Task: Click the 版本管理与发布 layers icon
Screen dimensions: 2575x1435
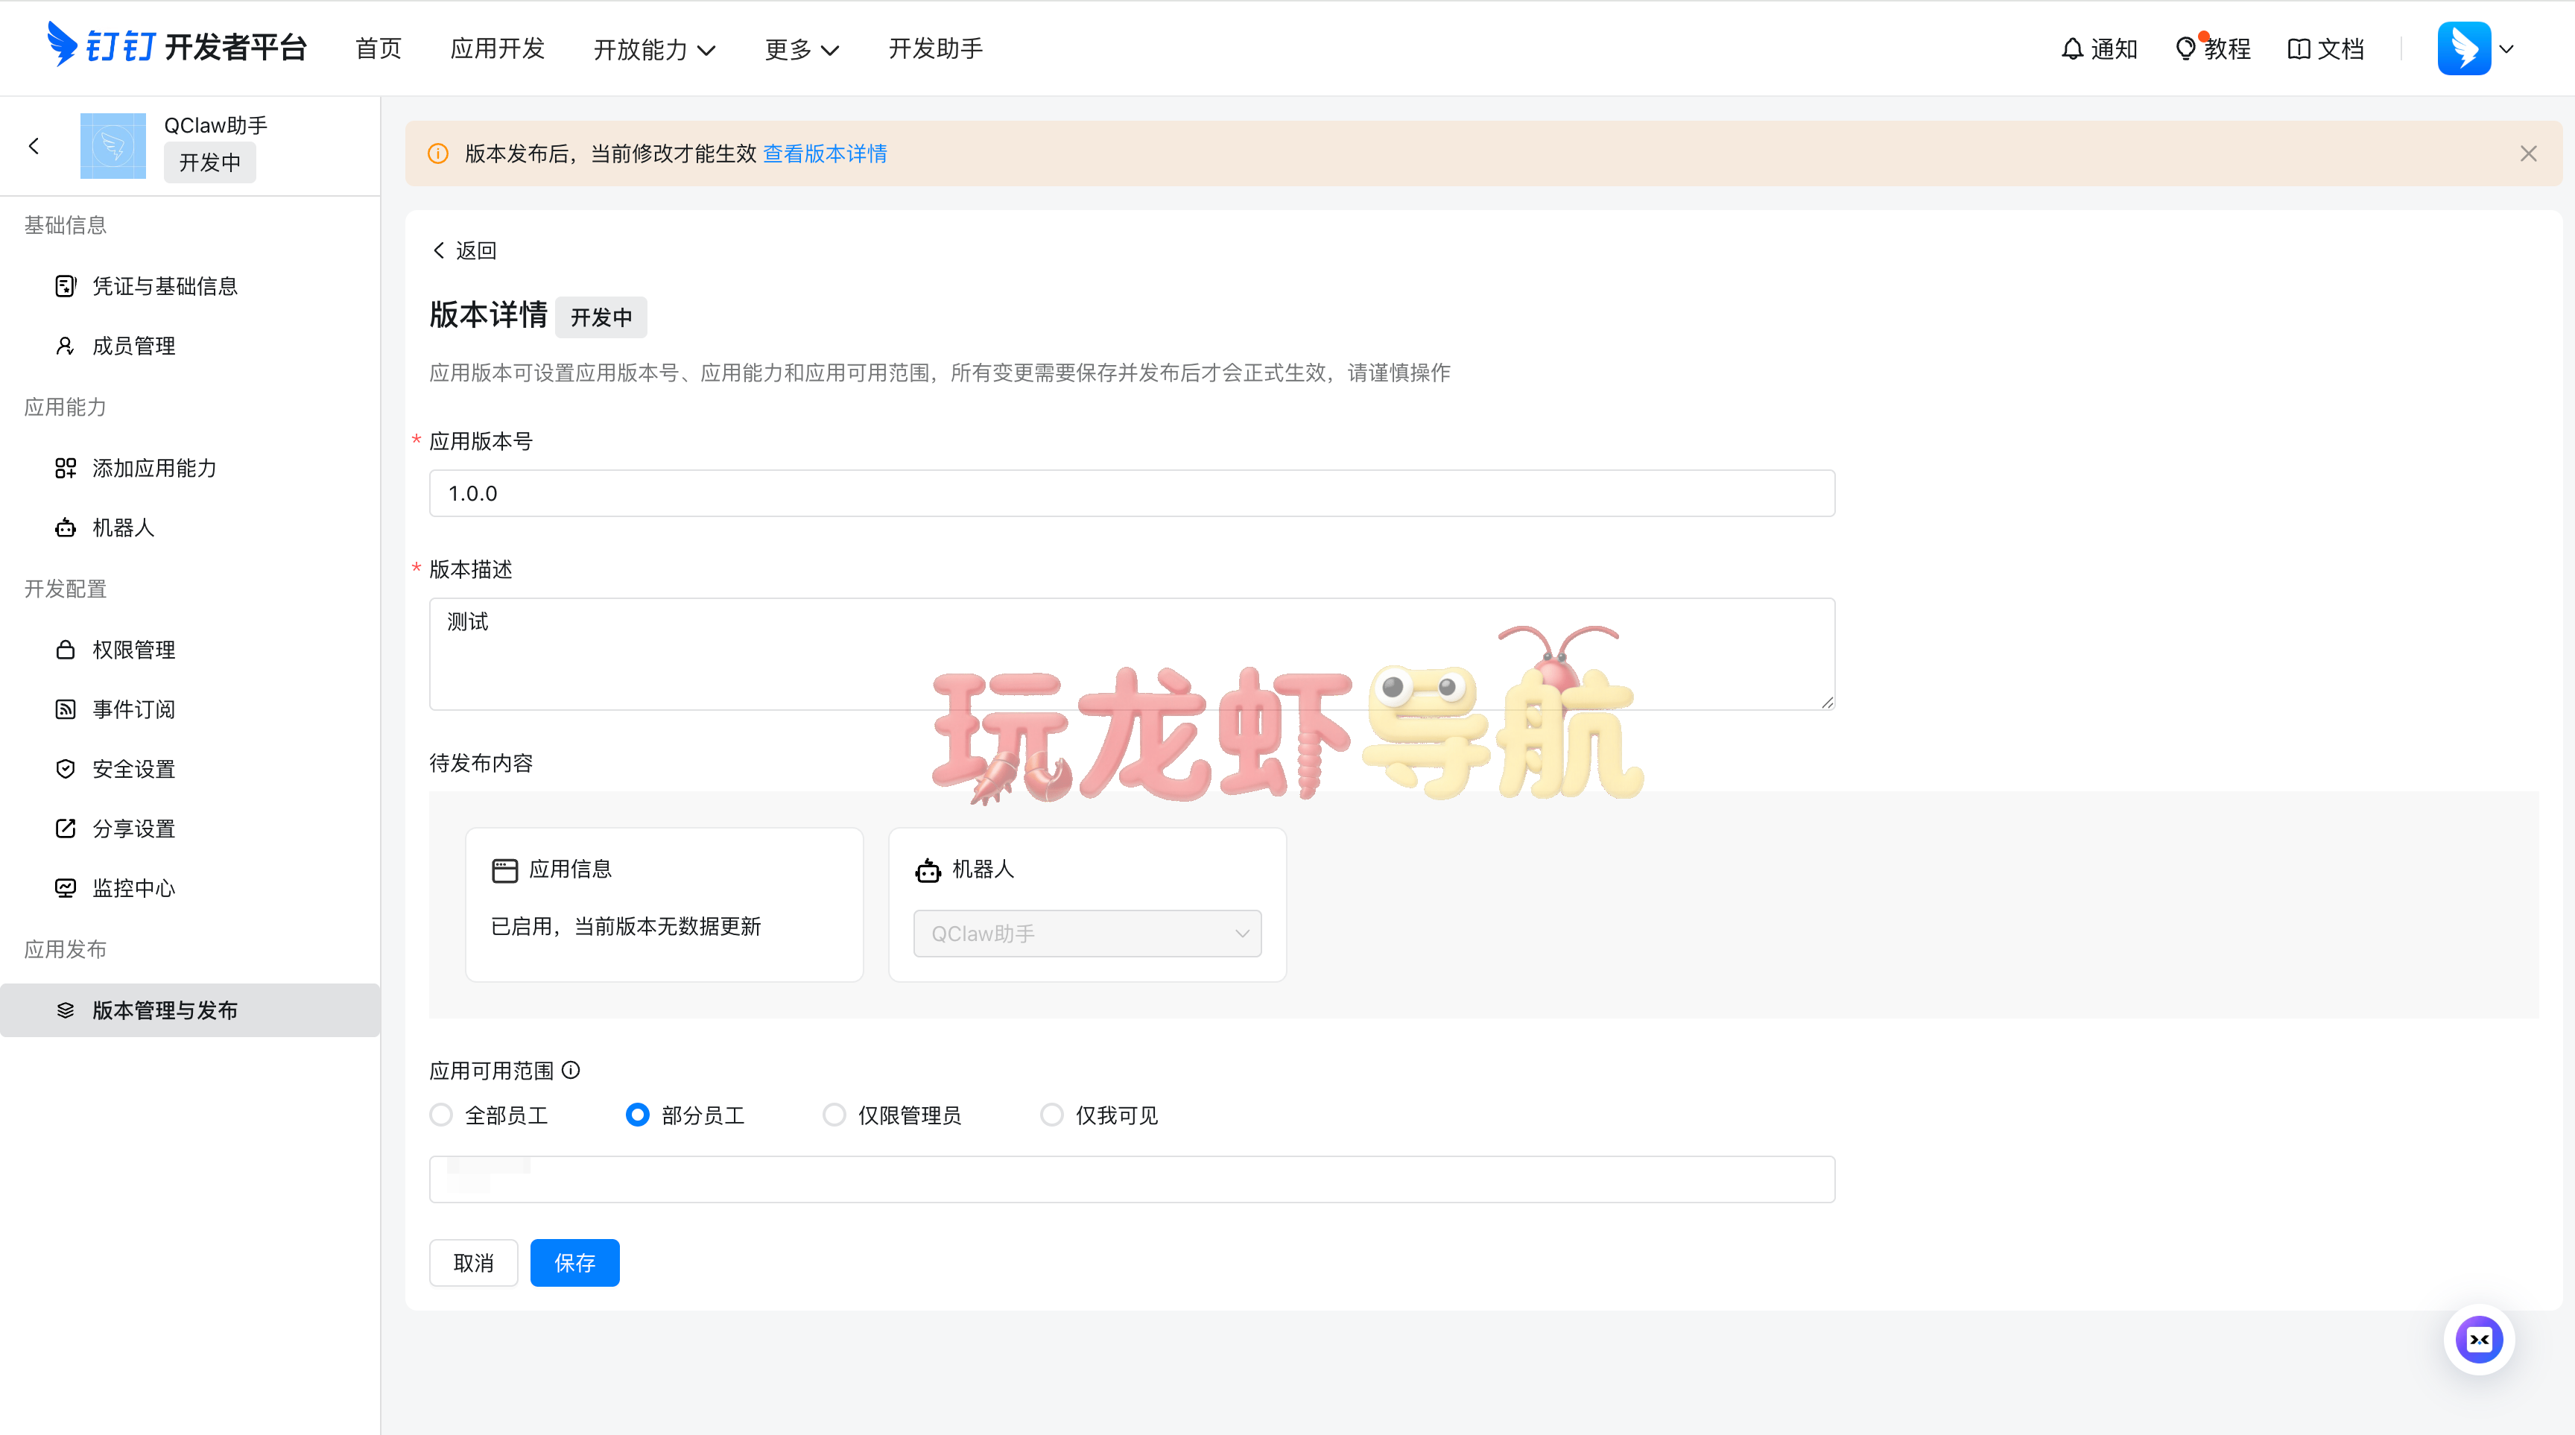Action: (65, 1010)
